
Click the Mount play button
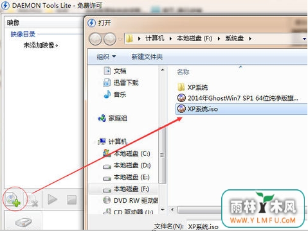pyautogui.click(x=52, y=200)
